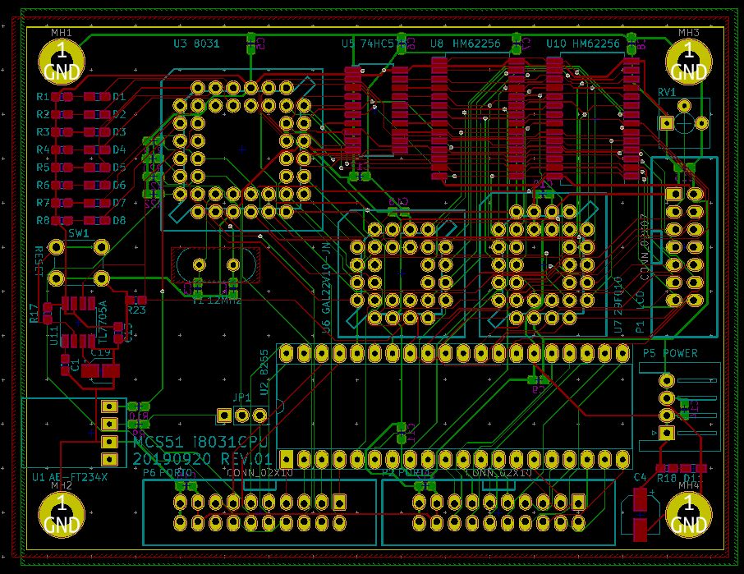Select the square pin-1 pad of P1 LCD
This screenshot has height=574, width=744.
click(x=673, y=194)
